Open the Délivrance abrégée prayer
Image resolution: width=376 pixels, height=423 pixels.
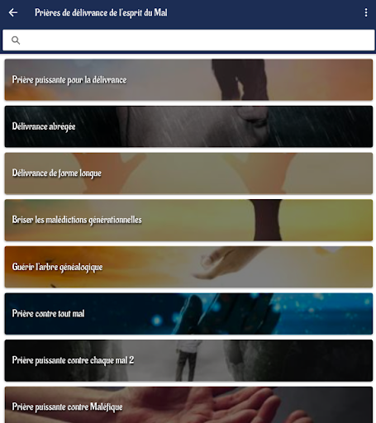pos(188,126)
